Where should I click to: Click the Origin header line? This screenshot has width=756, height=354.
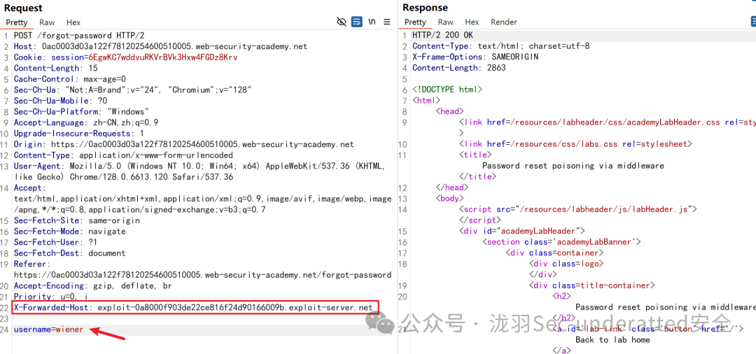(183, 145)
